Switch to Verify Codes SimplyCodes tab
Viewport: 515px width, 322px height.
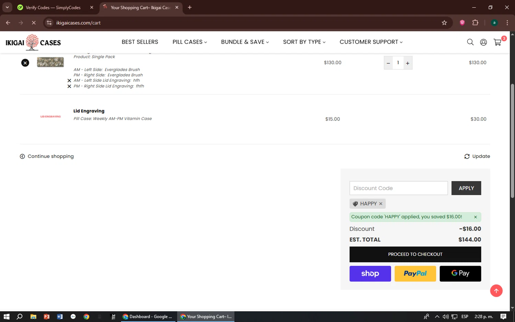tap(53, 8)
